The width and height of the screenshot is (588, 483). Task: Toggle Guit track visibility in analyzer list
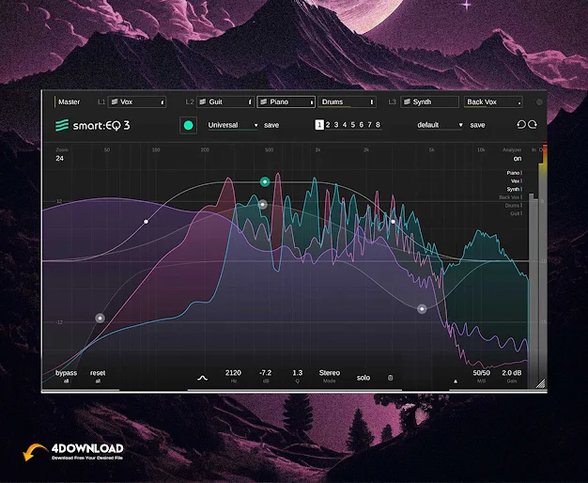pyautogui.click(x=516, y=213)
